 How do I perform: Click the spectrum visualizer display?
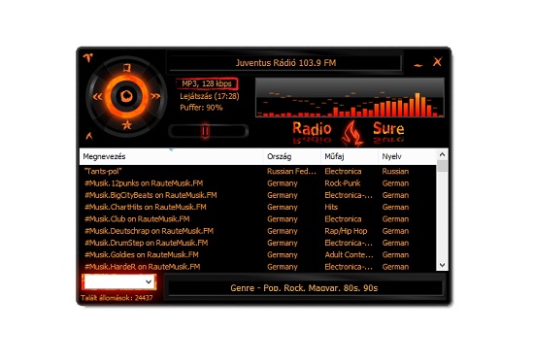(x=350, y=97)
